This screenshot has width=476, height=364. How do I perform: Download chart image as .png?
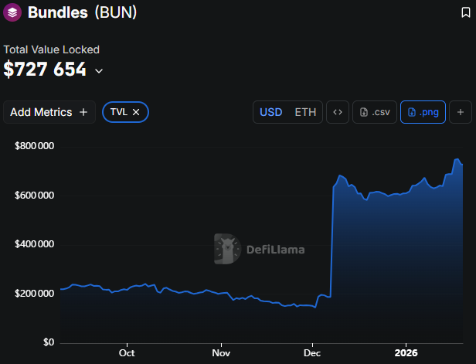click(423, 112)
